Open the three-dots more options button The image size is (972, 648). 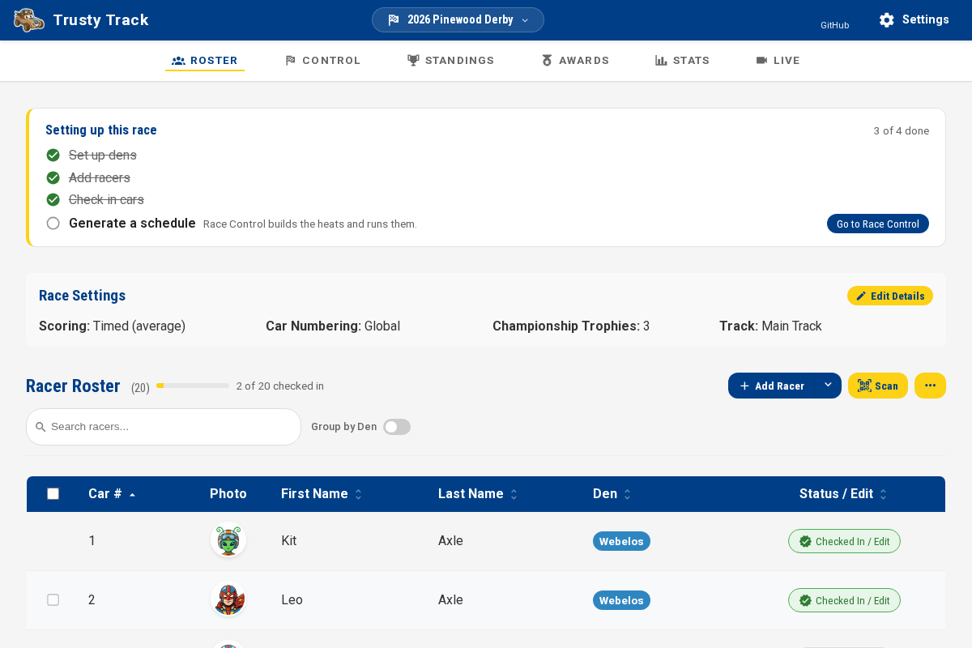(930, 386)
